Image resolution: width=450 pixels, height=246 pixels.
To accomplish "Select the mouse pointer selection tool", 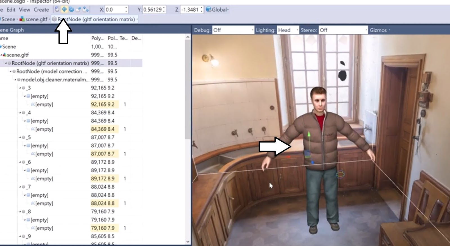I will pyautogui.click(x=57, y=10).
